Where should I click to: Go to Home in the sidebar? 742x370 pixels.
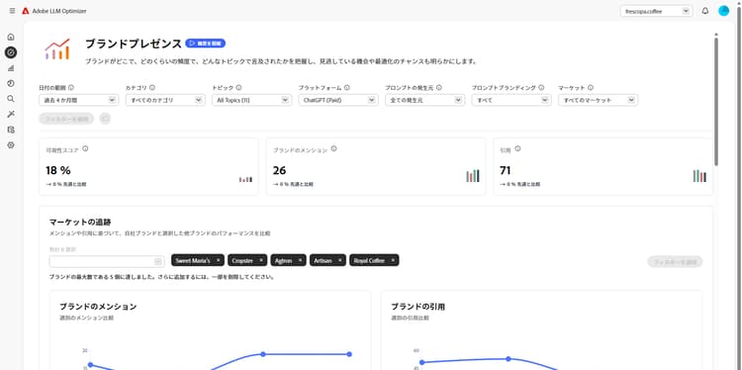point(11,37)
